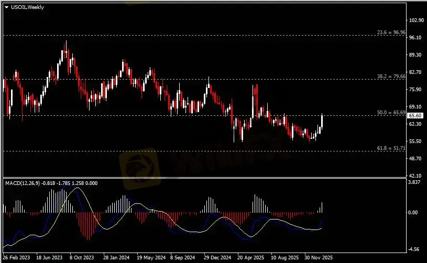Click the 42.10 price axis label
This screenshot has height=263, width=427.
tap(415, 176)
